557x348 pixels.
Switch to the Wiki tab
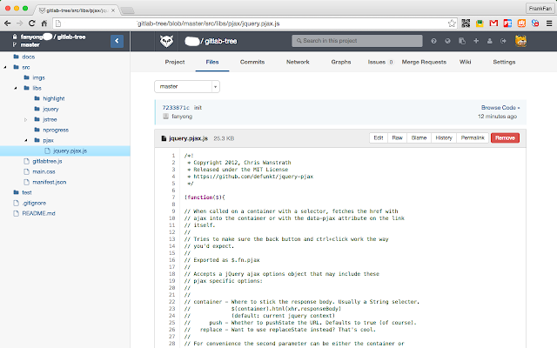[465, 62]
